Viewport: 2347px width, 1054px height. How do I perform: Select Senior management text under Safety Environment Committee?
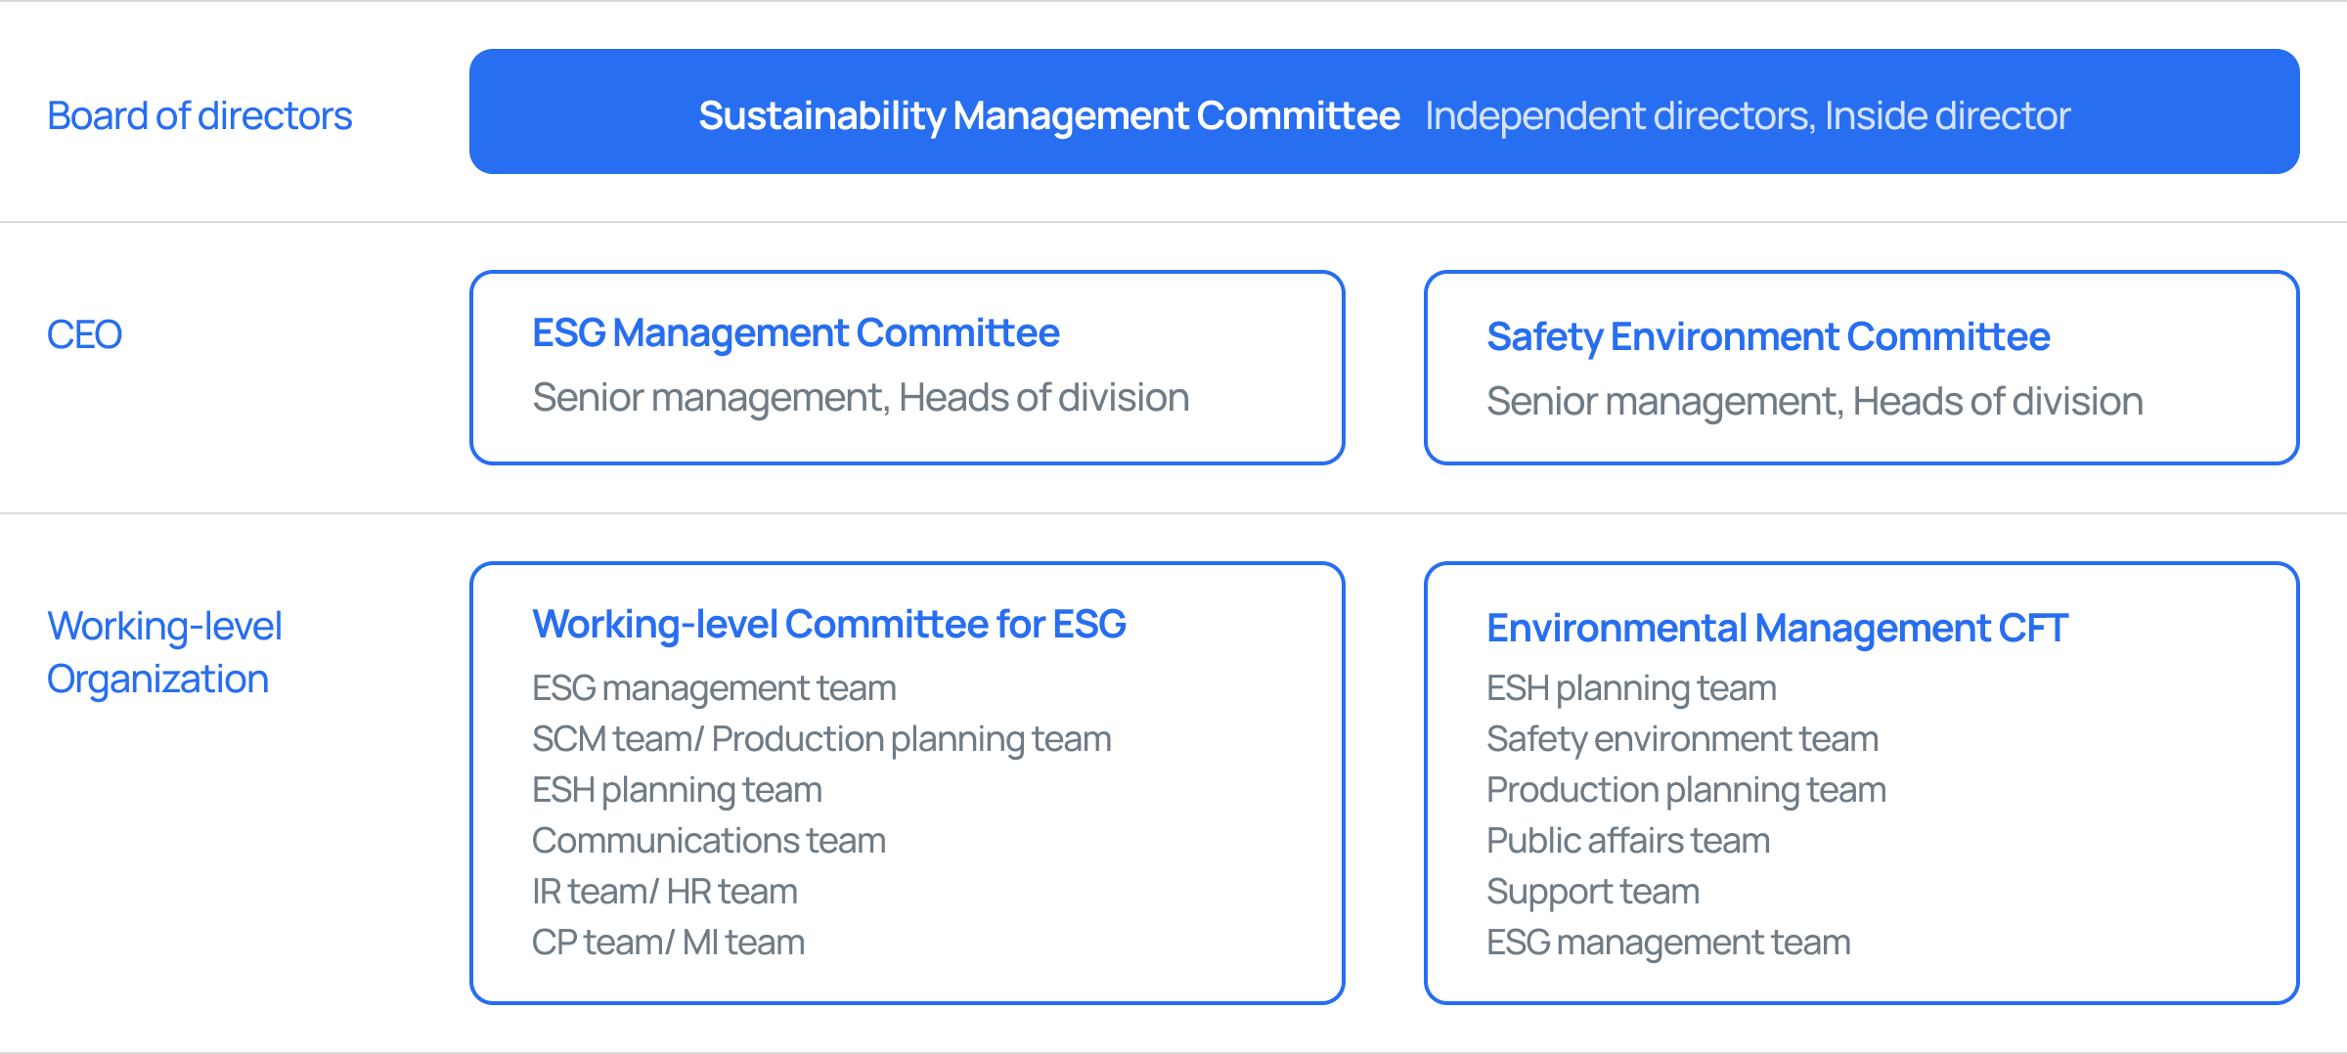click(1814, 402)
